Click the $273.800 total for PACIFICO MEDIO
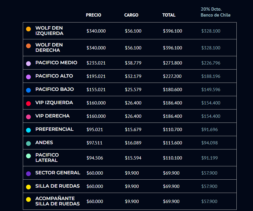253x211 pixels. coord(172,63)
